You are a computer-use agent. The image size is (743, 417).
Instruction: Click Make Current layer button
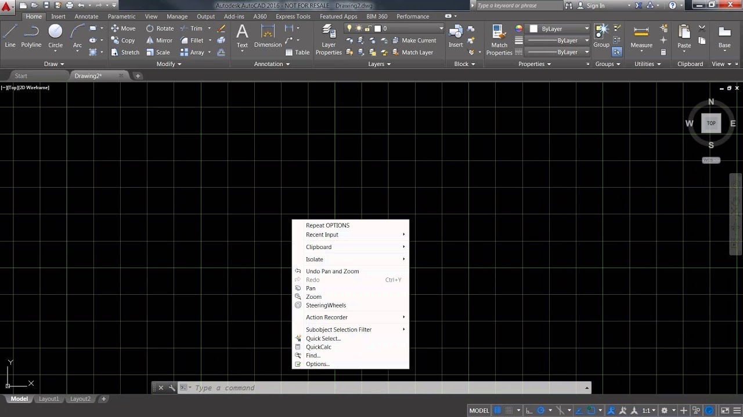click(414, 41)
